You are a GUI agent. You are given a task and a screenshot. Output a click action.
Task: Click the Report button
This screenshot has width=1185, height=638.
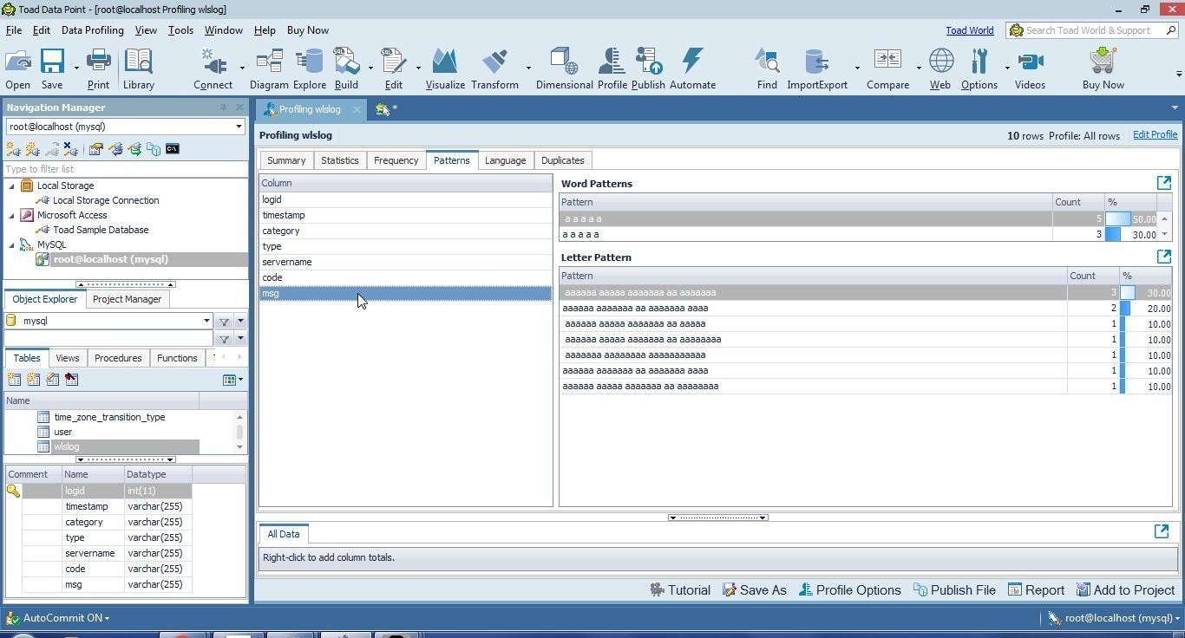(x=1036, y=590)
